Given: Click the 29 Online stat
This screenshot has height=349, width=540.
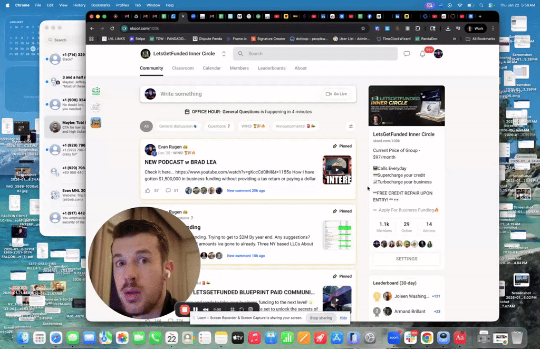Looking at the screenshot, I should tap(407, 227).
